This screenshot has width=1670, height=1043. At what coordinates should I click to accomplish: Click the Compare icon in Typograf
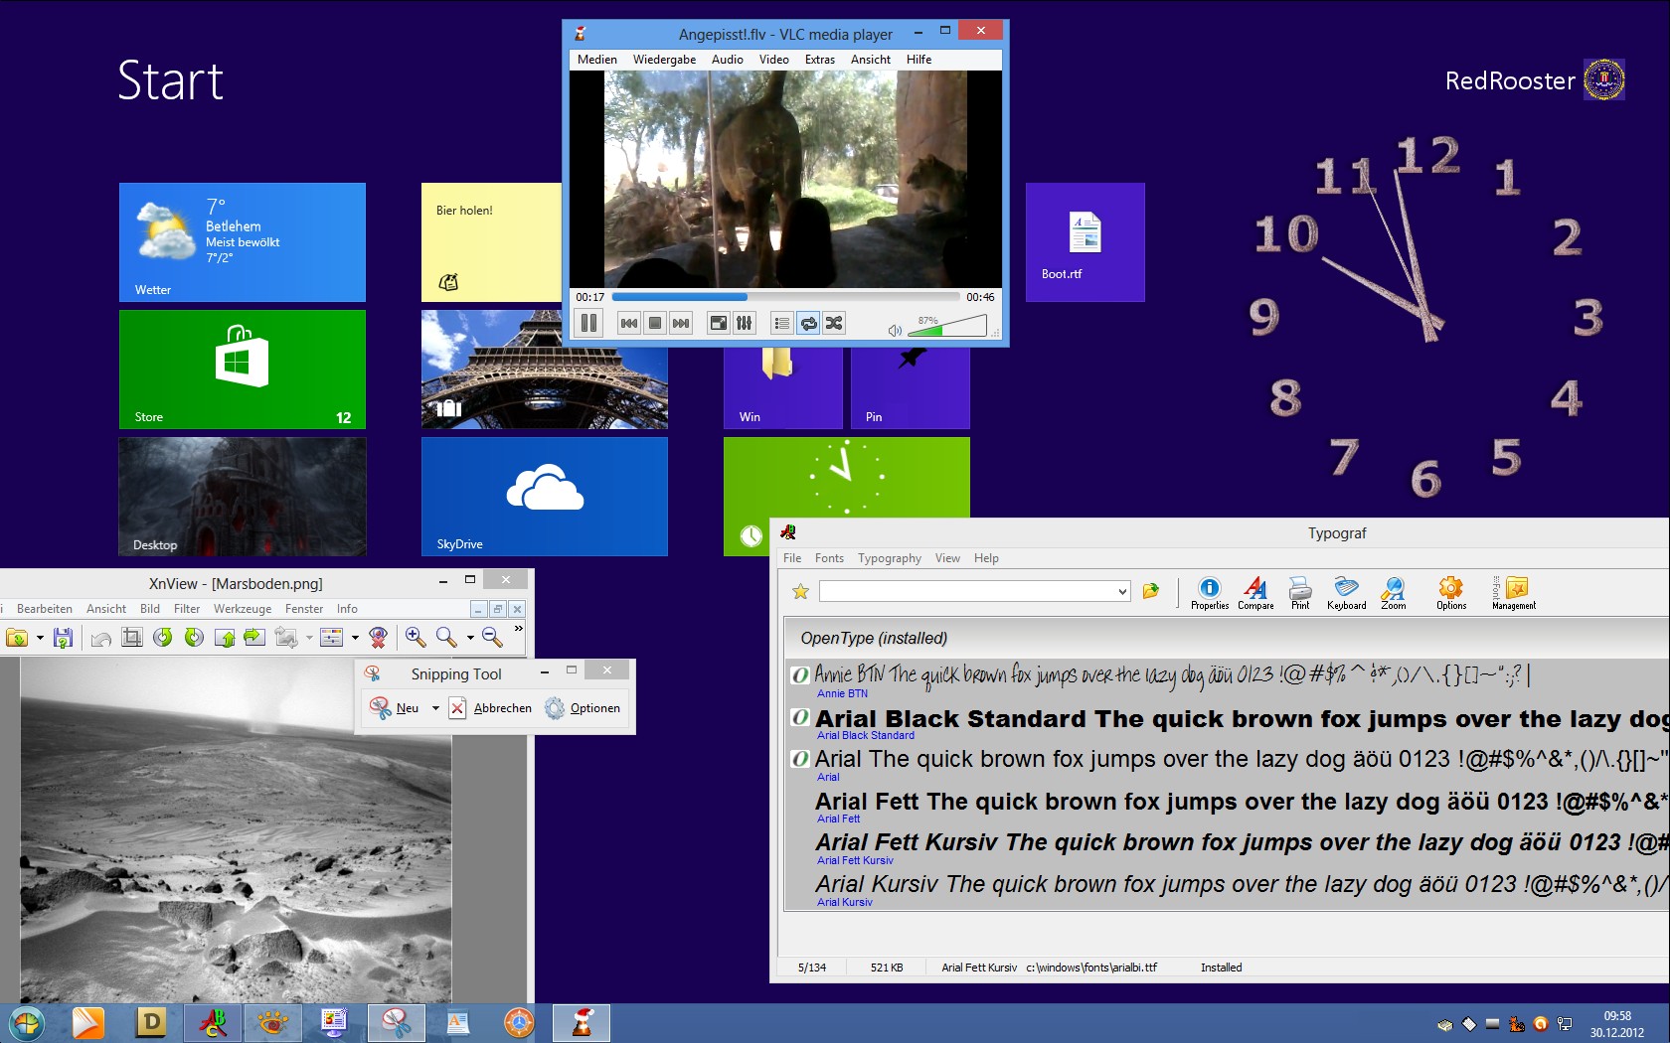[1255, 592]
